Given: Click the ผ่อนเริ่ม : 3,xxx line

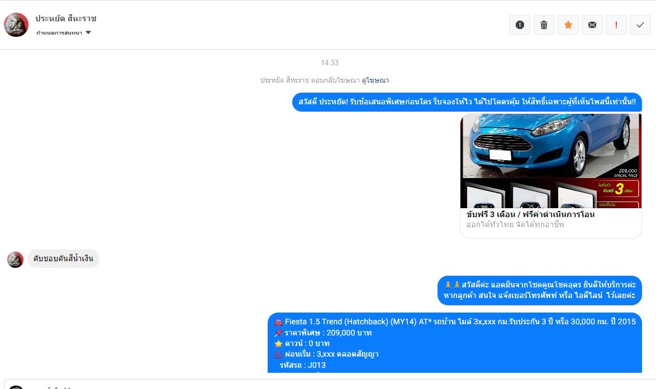Looking at the screenshot, I should 326,354.
